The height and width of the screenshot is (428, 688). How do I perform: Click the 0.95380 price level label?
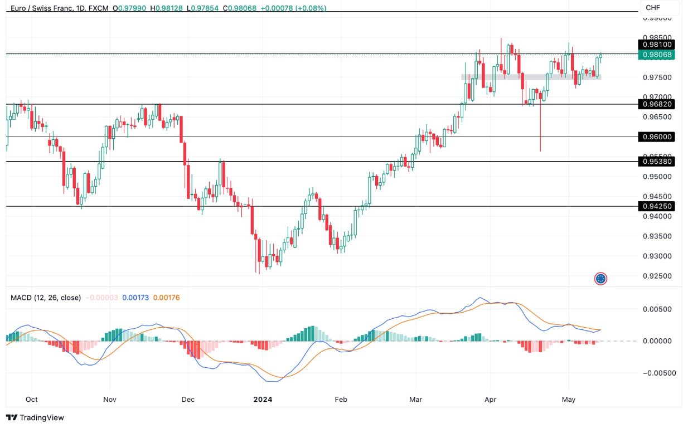656,162
